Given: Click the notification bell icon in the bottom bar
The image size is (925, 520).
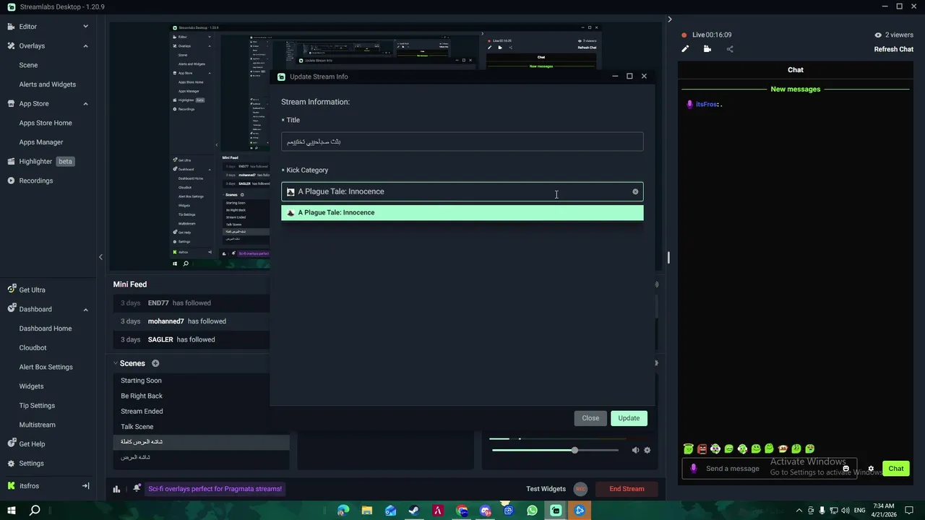Looking at the screenshot, I should 137,489.
